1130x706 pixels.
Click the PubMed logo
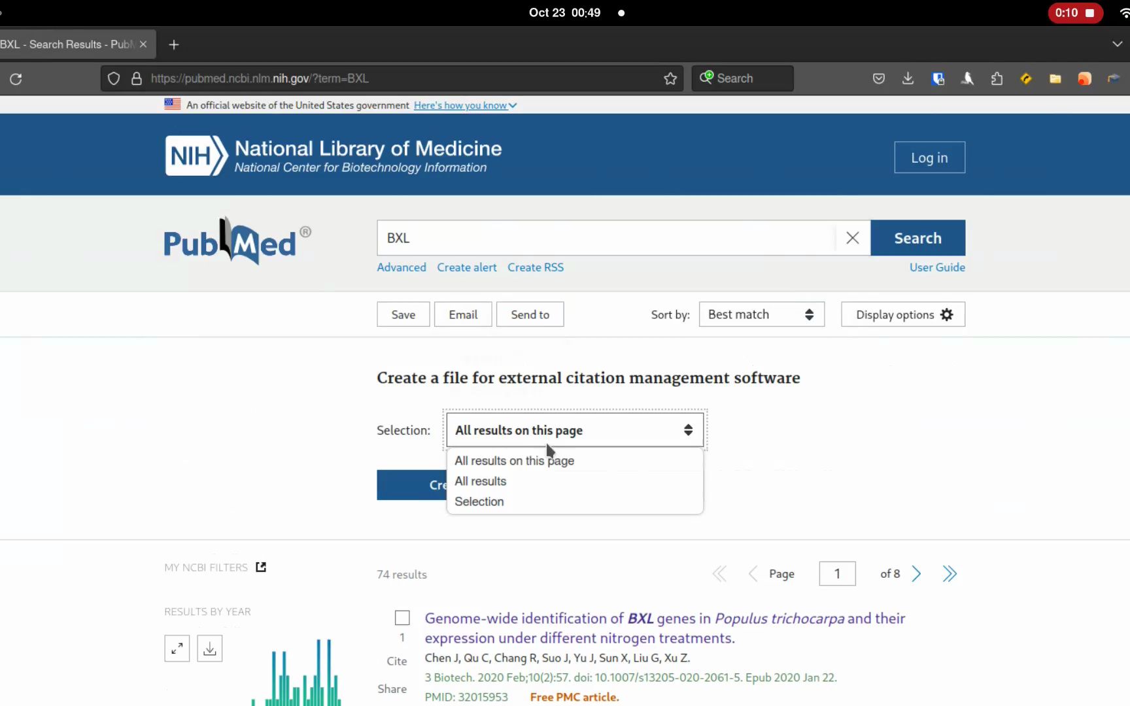(237, 241)
